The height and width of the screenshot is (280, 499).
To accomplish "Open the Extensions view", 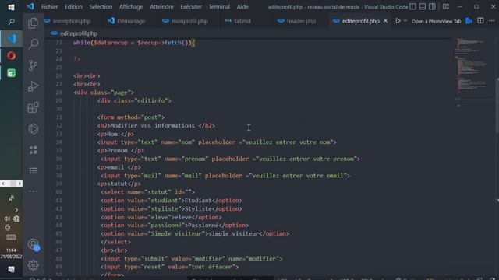I will click(33, 107).
